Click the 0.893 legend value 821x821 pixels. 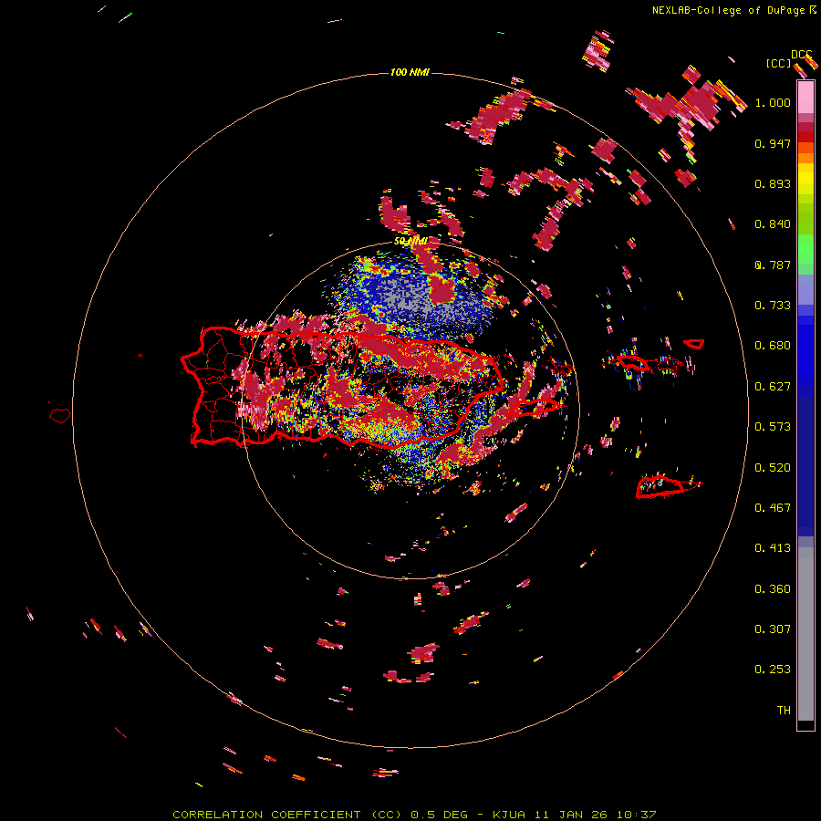(x=773, y=183)
